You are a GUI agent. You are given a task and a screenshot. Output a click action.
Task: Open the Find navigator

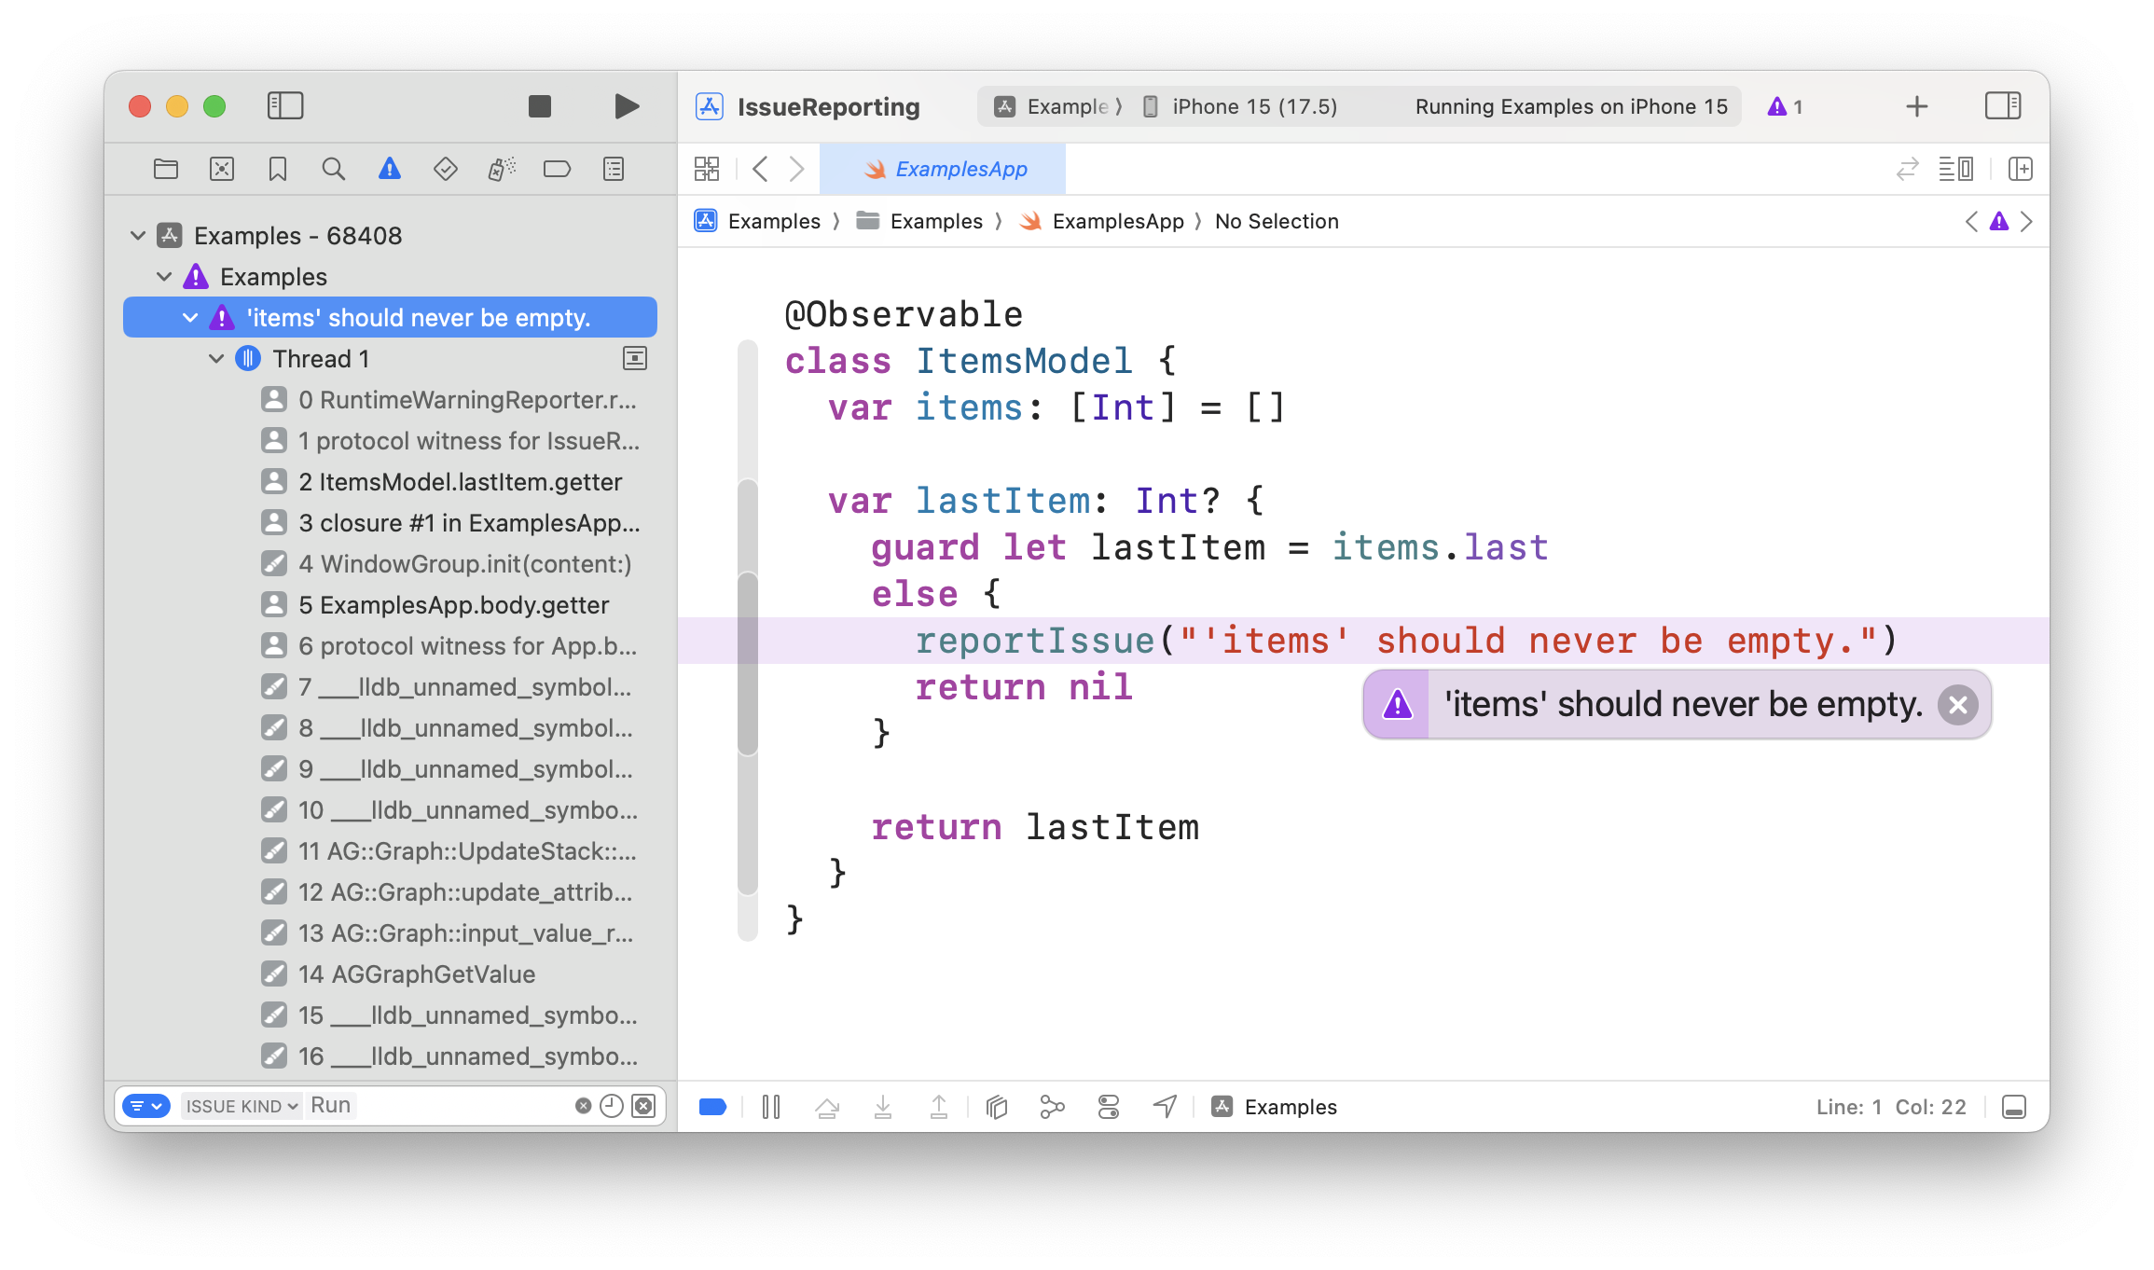333,169
